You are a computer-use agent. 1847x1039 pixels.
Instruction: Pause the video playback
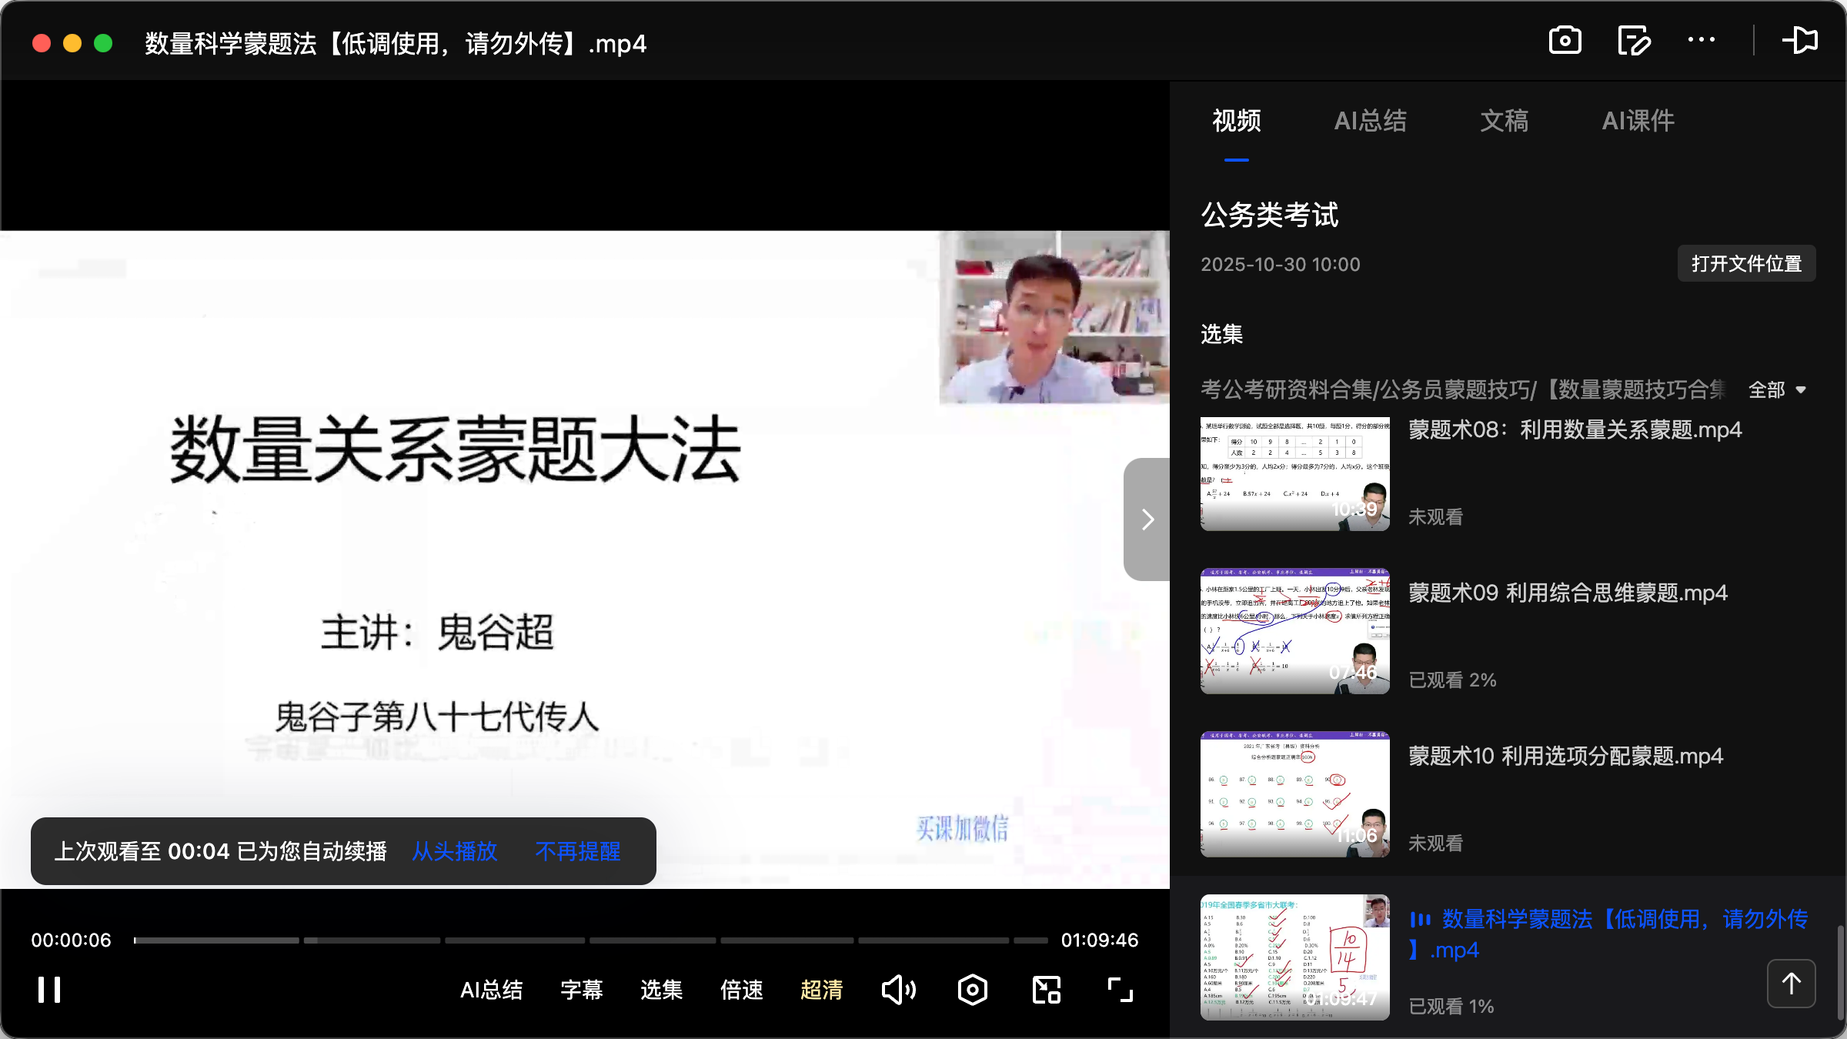[48, 990]
